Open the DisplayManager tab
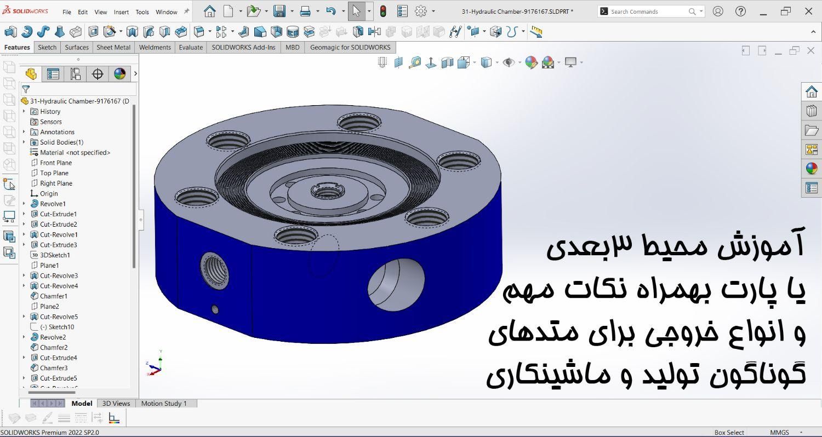 click(119, 73)
